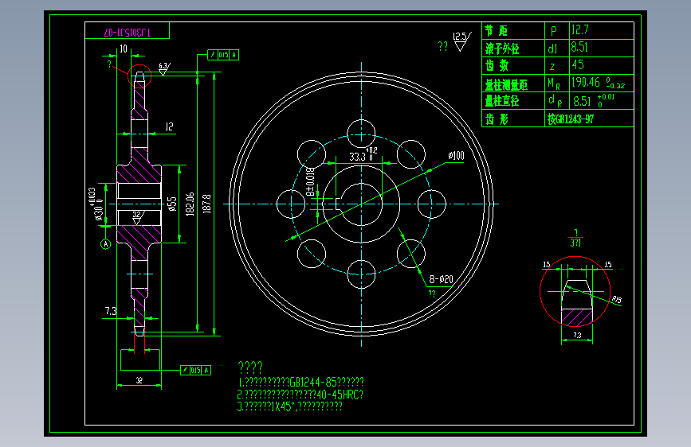
Task: Click the detail view scale label above circle
Action: [x=575, y=238]
